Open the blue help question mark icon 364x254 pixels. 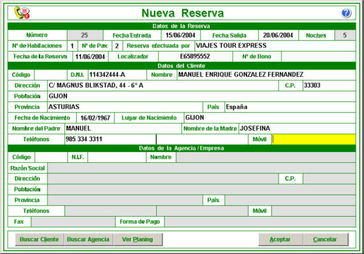(x=346, y=13)
